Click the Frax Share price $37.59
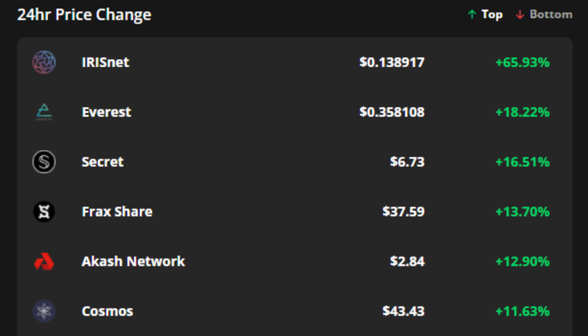The image size is (588, 336). click(403, 212)
